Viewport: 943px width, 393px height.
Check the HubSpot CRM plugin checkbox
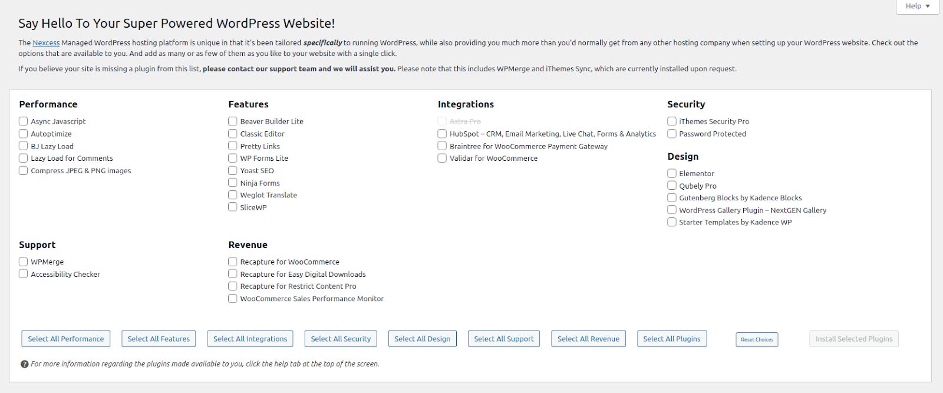pyautogui.click(x=442, y=134)
